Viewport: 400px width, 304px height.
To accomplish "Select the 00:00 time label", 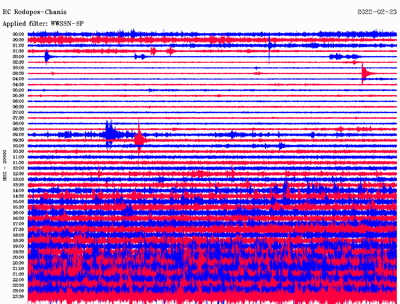I will (18, 34).
